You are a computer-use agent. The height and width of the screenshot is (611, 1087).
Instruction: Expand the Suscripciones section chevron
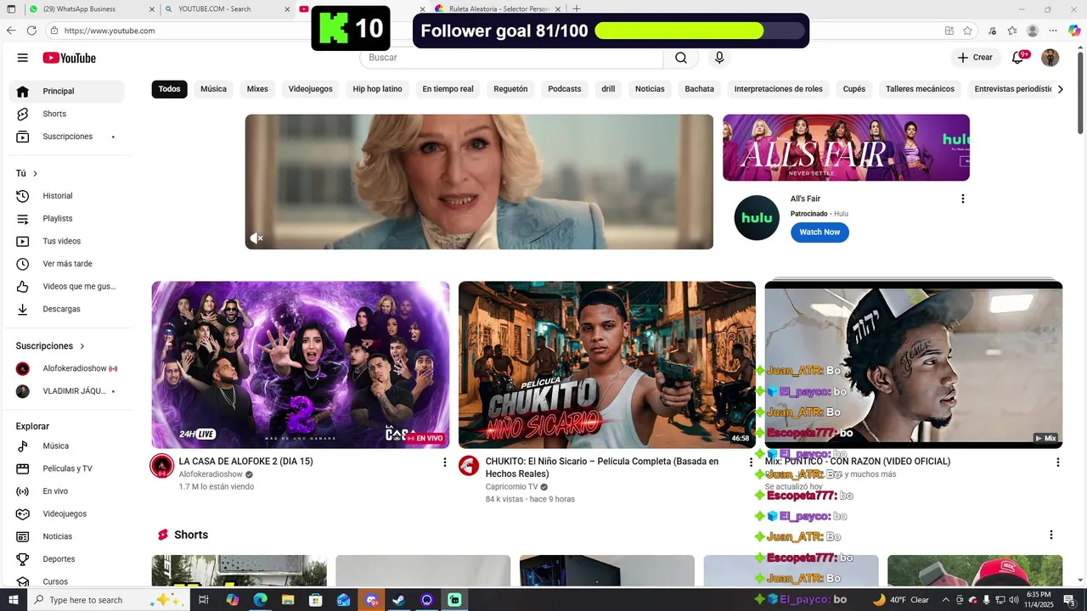point(82,346)
